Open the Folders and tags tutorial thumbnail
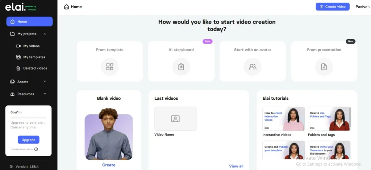 [x=329, y=119]
